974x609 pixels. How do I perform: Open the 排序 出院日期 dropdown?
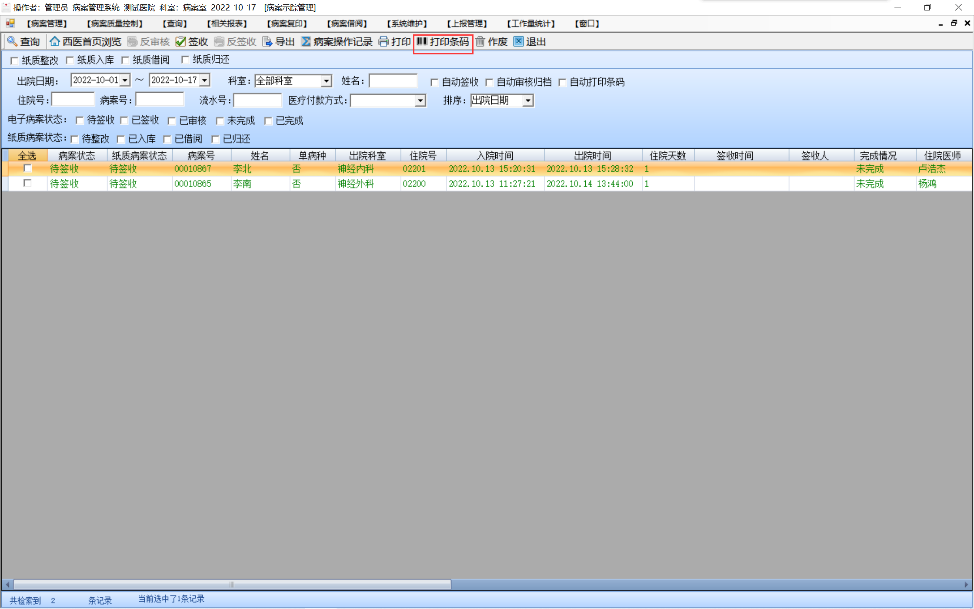(x=527, y=101)
